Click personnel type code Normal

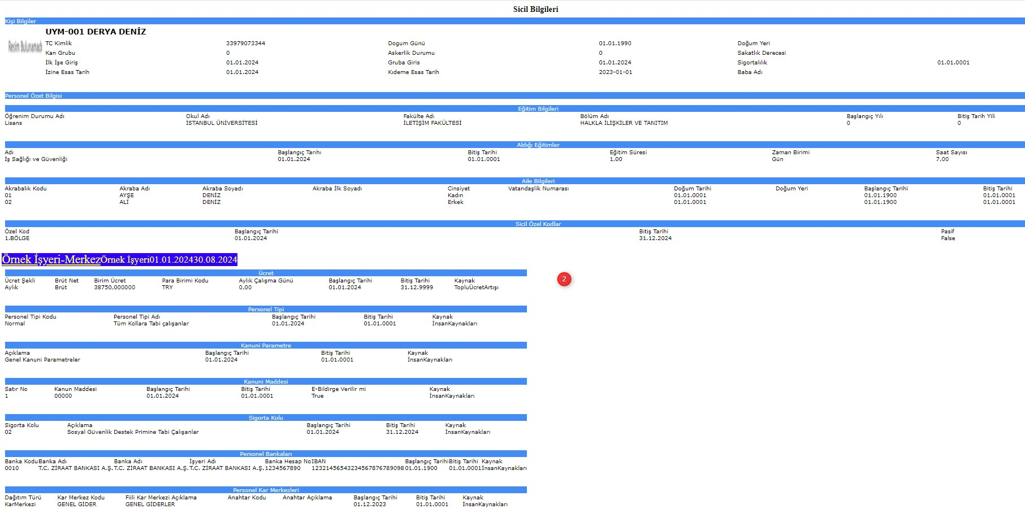[x=15, y=324]
